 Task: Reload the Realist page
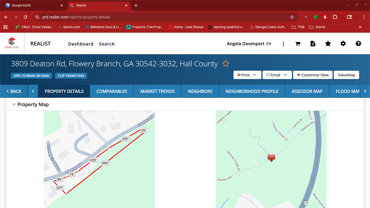(25, 17)
